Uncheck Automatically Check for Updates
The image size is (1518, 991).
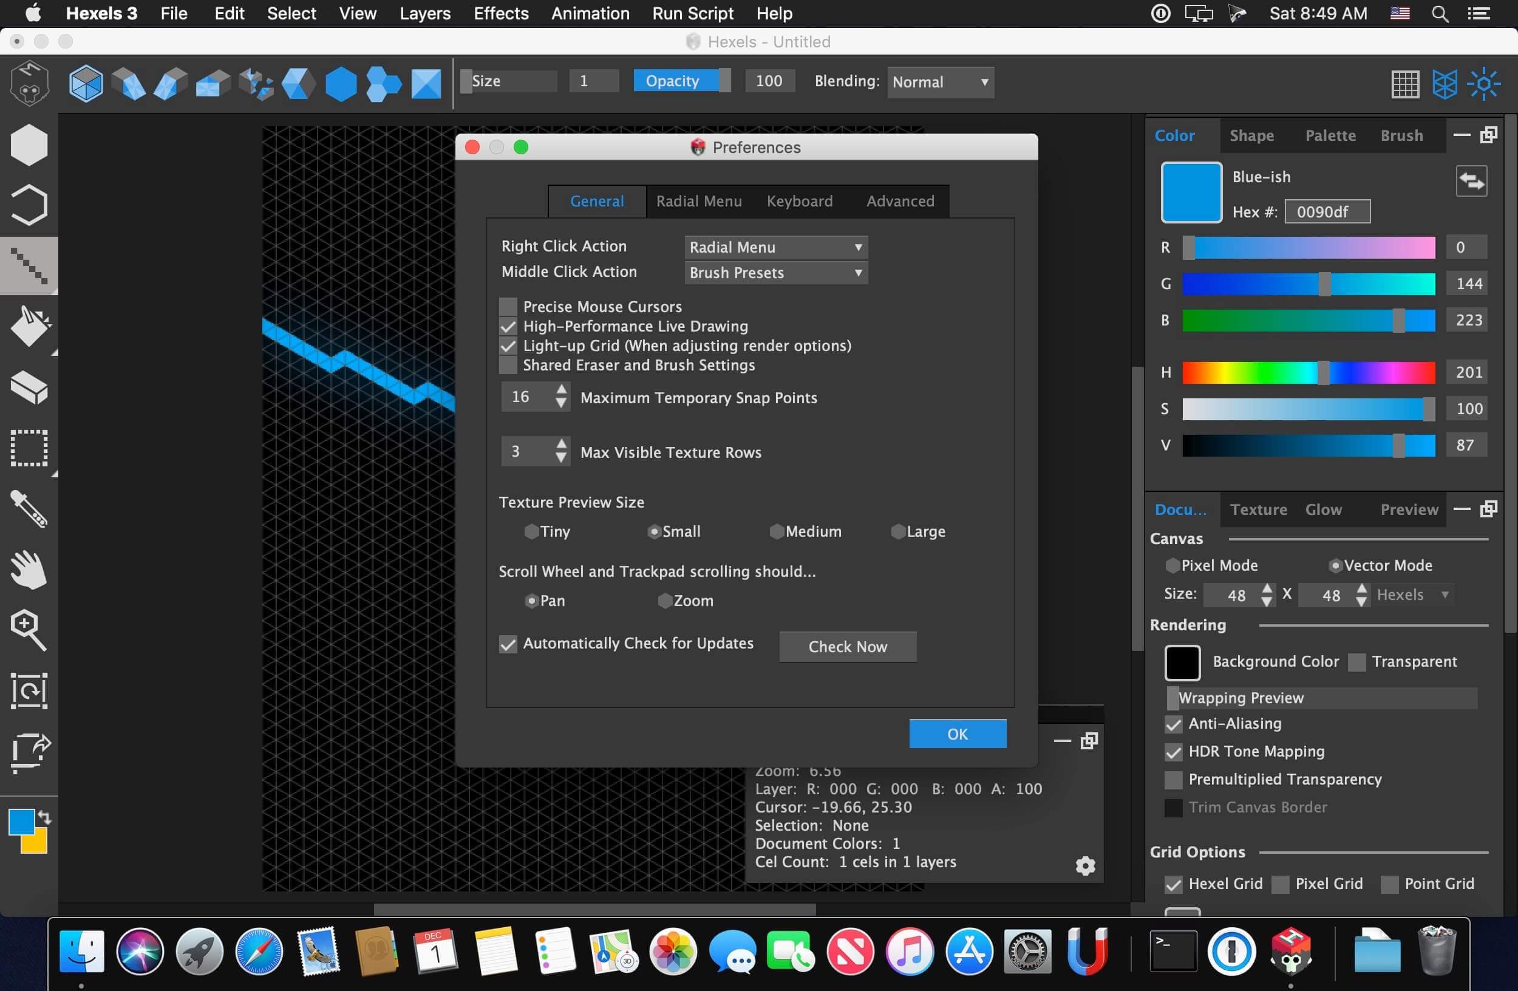508,644
